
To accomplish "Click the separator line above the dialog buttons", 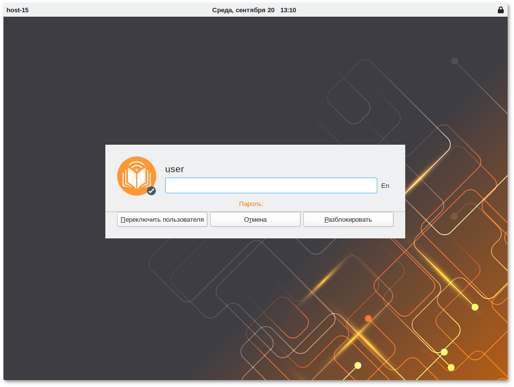I will coord(255,211).
